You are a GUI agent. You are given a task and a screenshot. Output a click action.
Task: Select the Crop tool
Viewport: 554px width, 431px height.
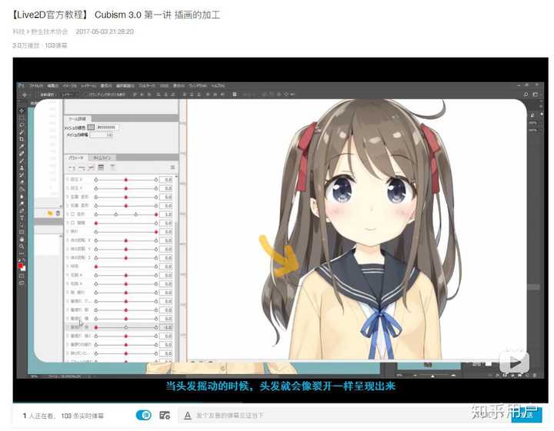[x=22, y=139]
